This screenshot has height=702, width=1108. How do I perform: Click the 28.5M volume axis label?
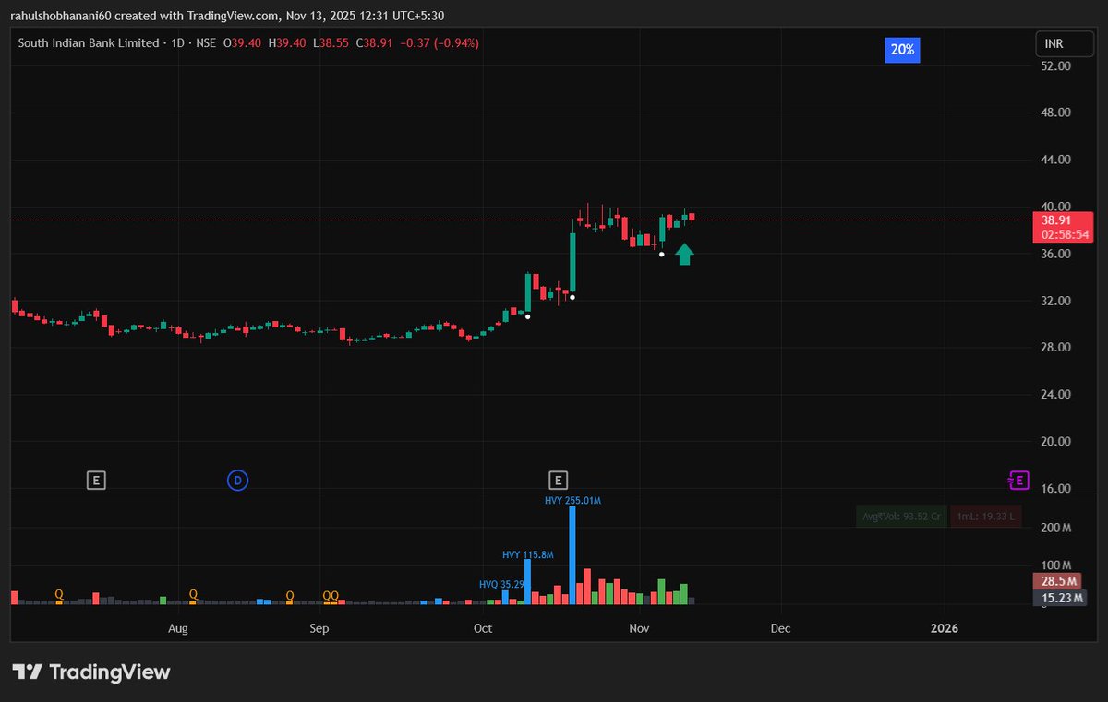click(x=1058, y=581)
